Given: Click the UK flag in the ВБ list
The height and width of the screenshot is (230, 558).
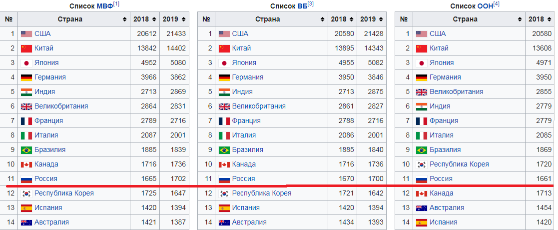Looking at the screenshot, I should (x=224, y=106).
